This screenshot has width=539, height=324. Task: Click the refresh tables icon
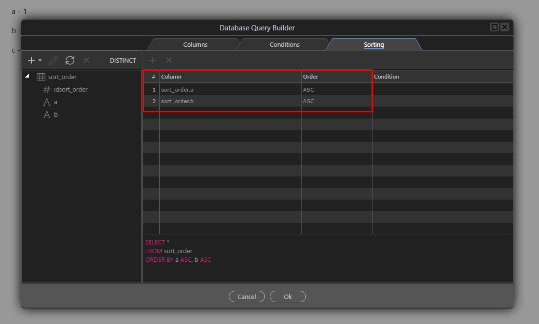(70, 60)
